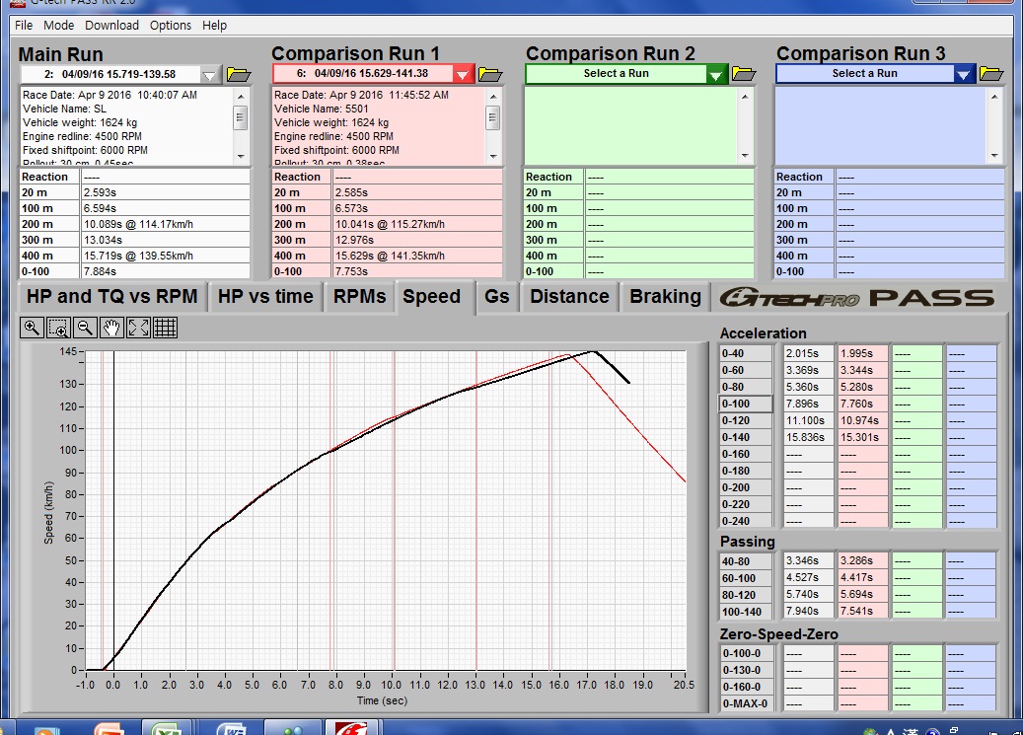Open the File menu

24,26
